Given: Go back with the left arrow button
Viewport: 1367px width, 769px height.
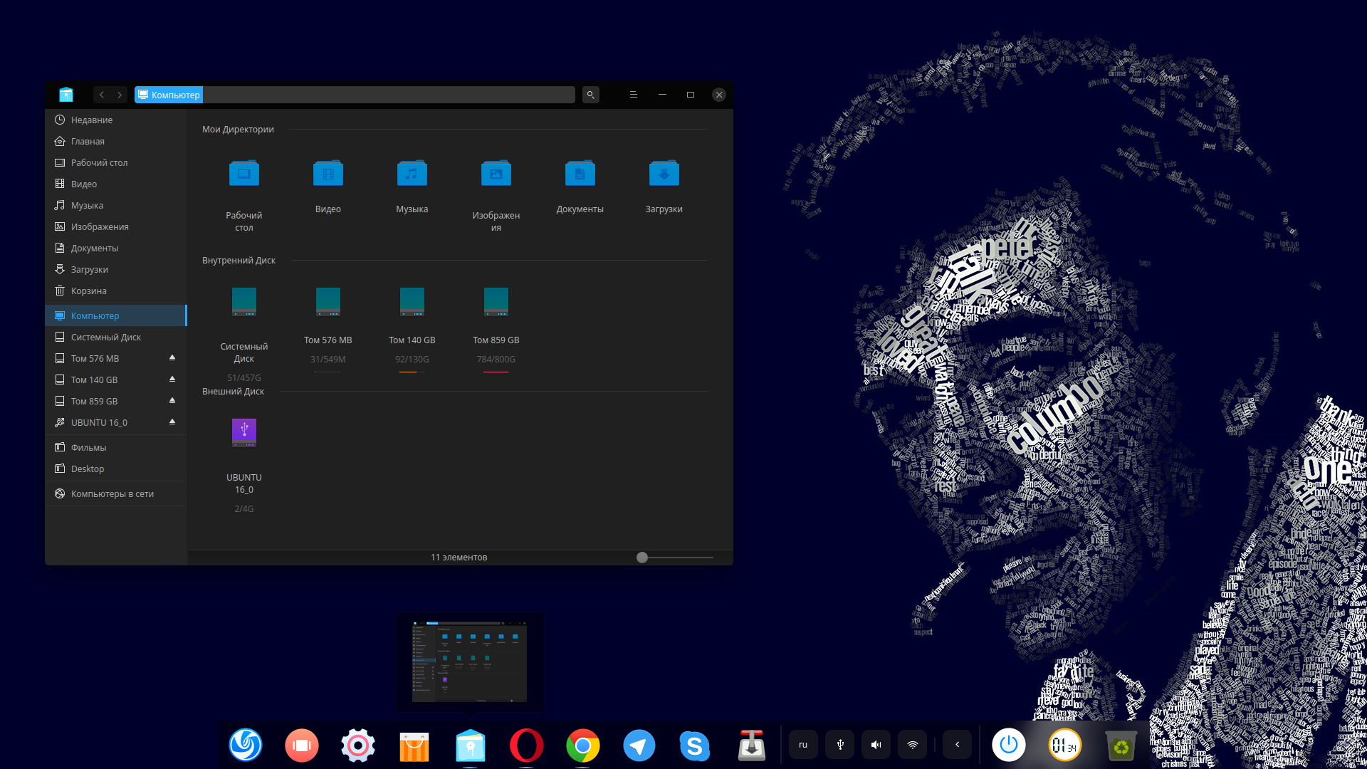Looking at the screenshot, I should (x=102, y=95).
